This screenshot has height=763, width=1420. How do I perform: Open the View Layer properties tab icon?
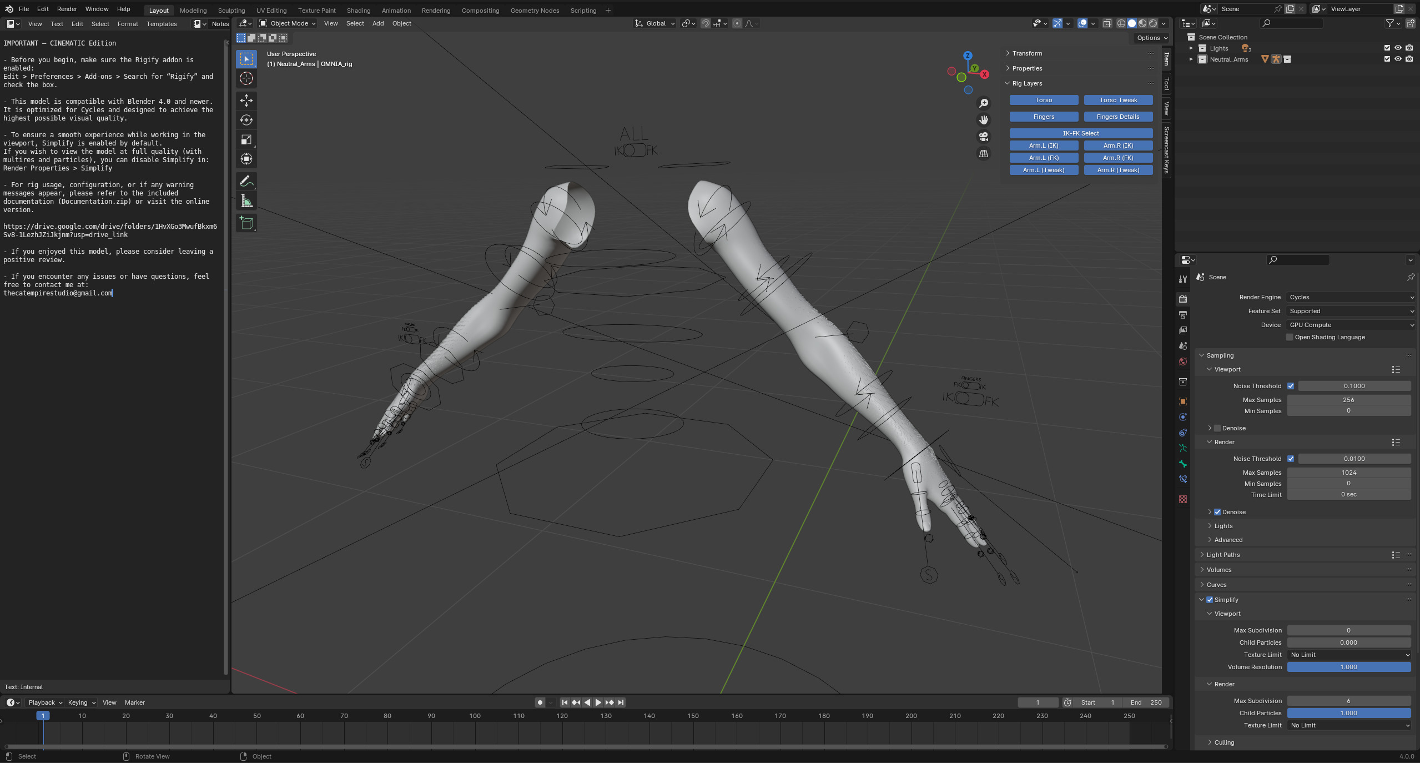click(x=1183, y=330)
